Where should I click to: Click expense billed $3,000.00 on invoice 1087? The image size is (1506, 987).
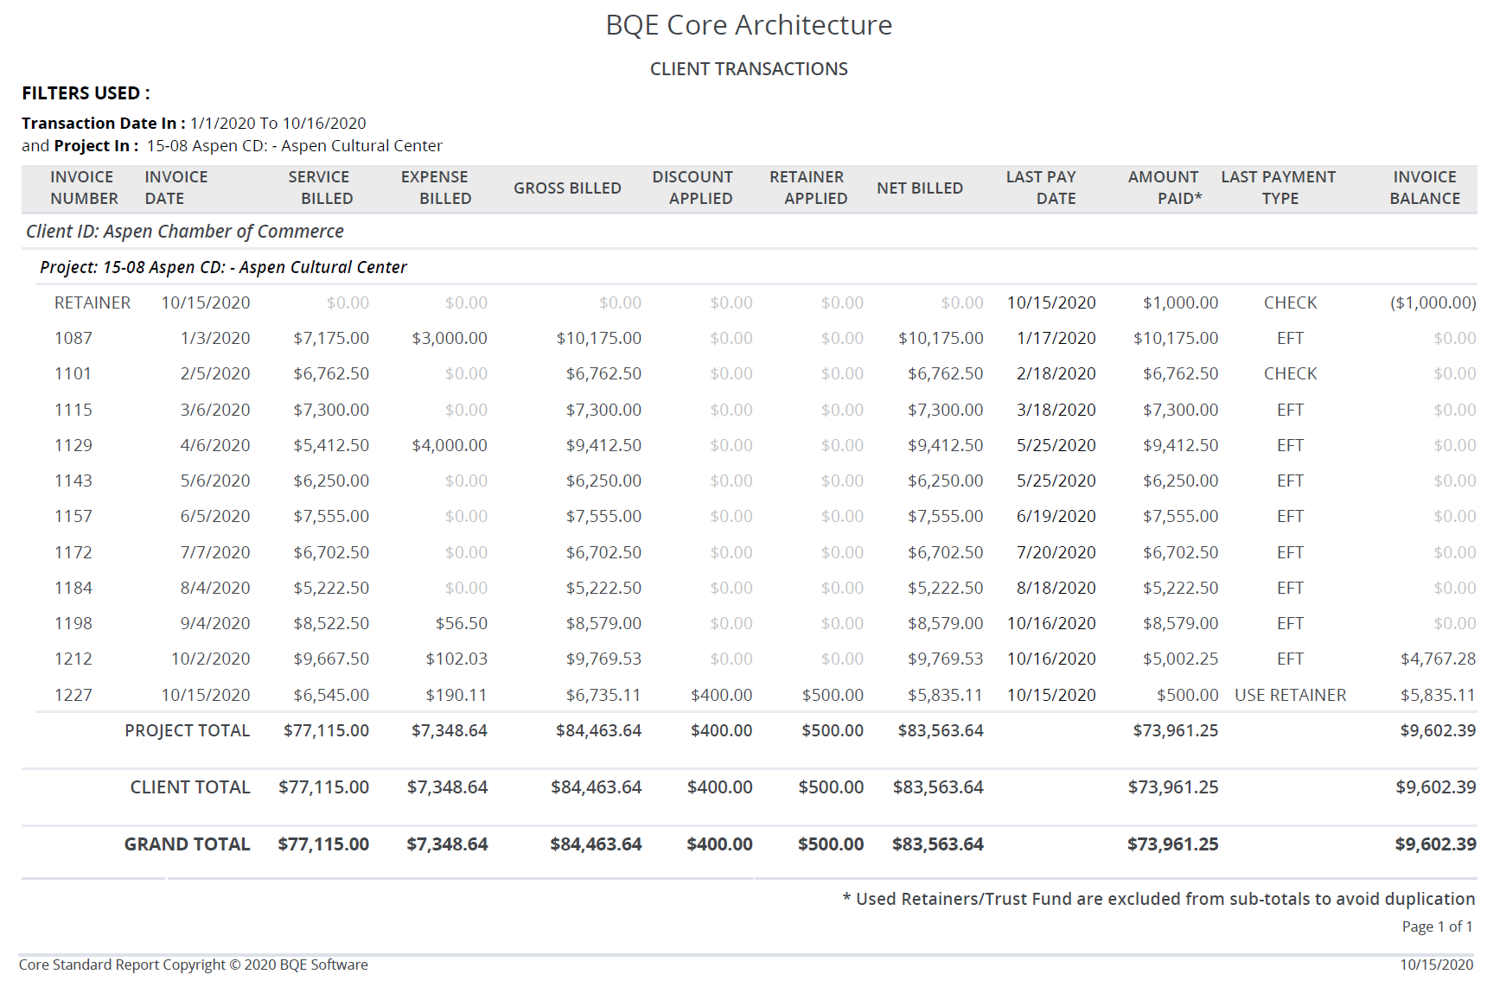pyautogui.click(x=450, y=339)
